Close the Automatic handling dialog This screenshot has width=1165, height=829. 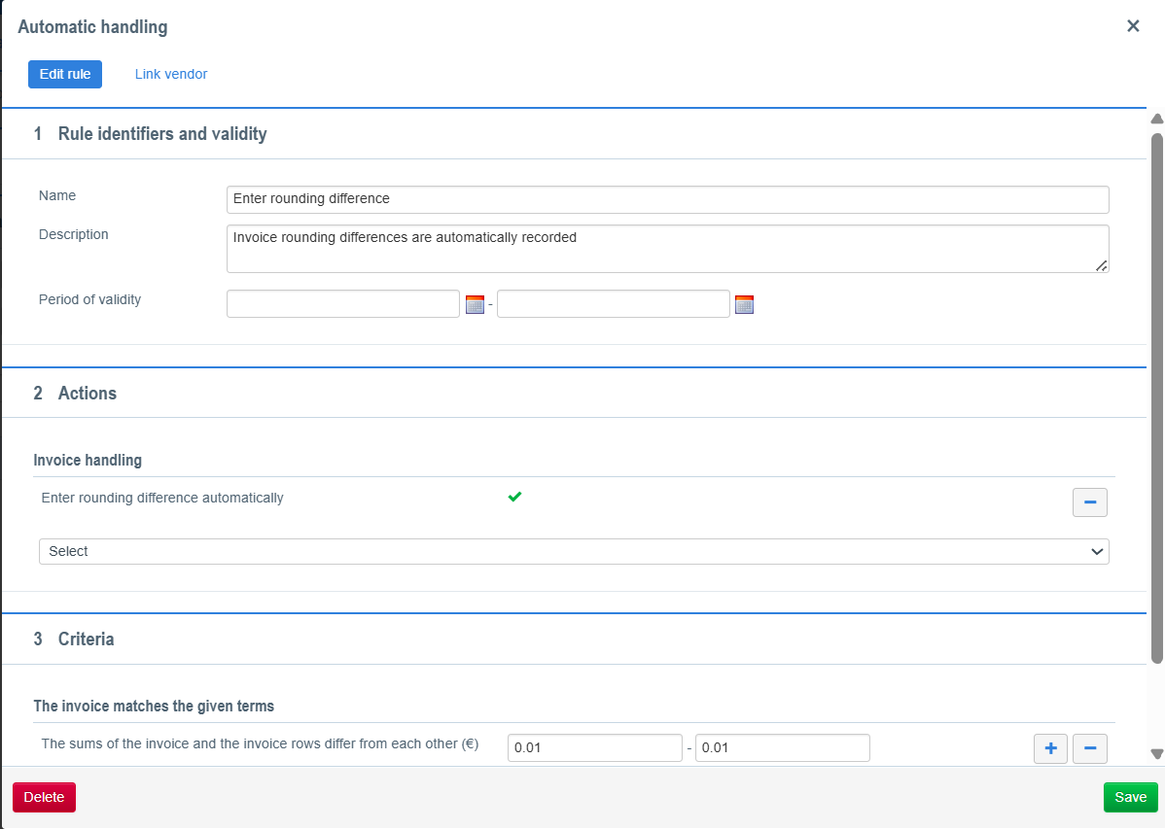pyautogui.click(x=1133, y=26)
